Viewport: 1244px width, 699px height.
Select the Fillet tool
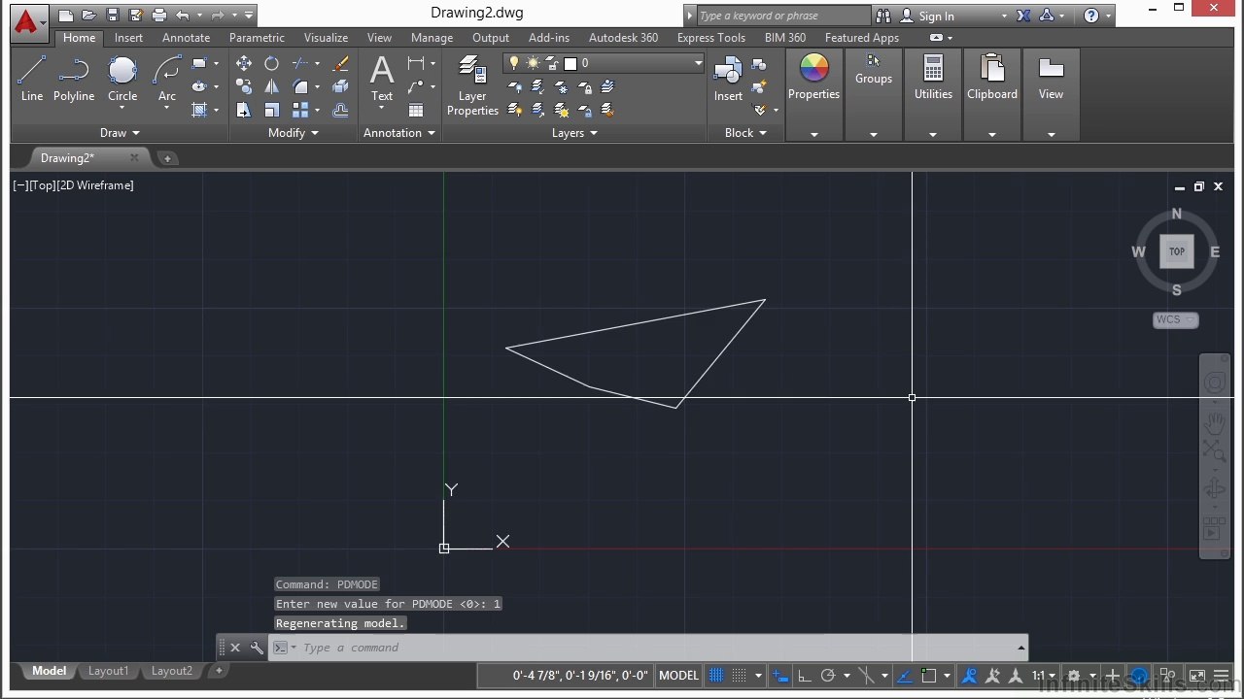tap(301, 86)
